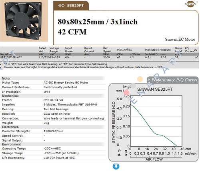Image resolution: width=200 pixels, height=171 pixels.
Task: Click the Electronically protected value
Action: point(60,87)
